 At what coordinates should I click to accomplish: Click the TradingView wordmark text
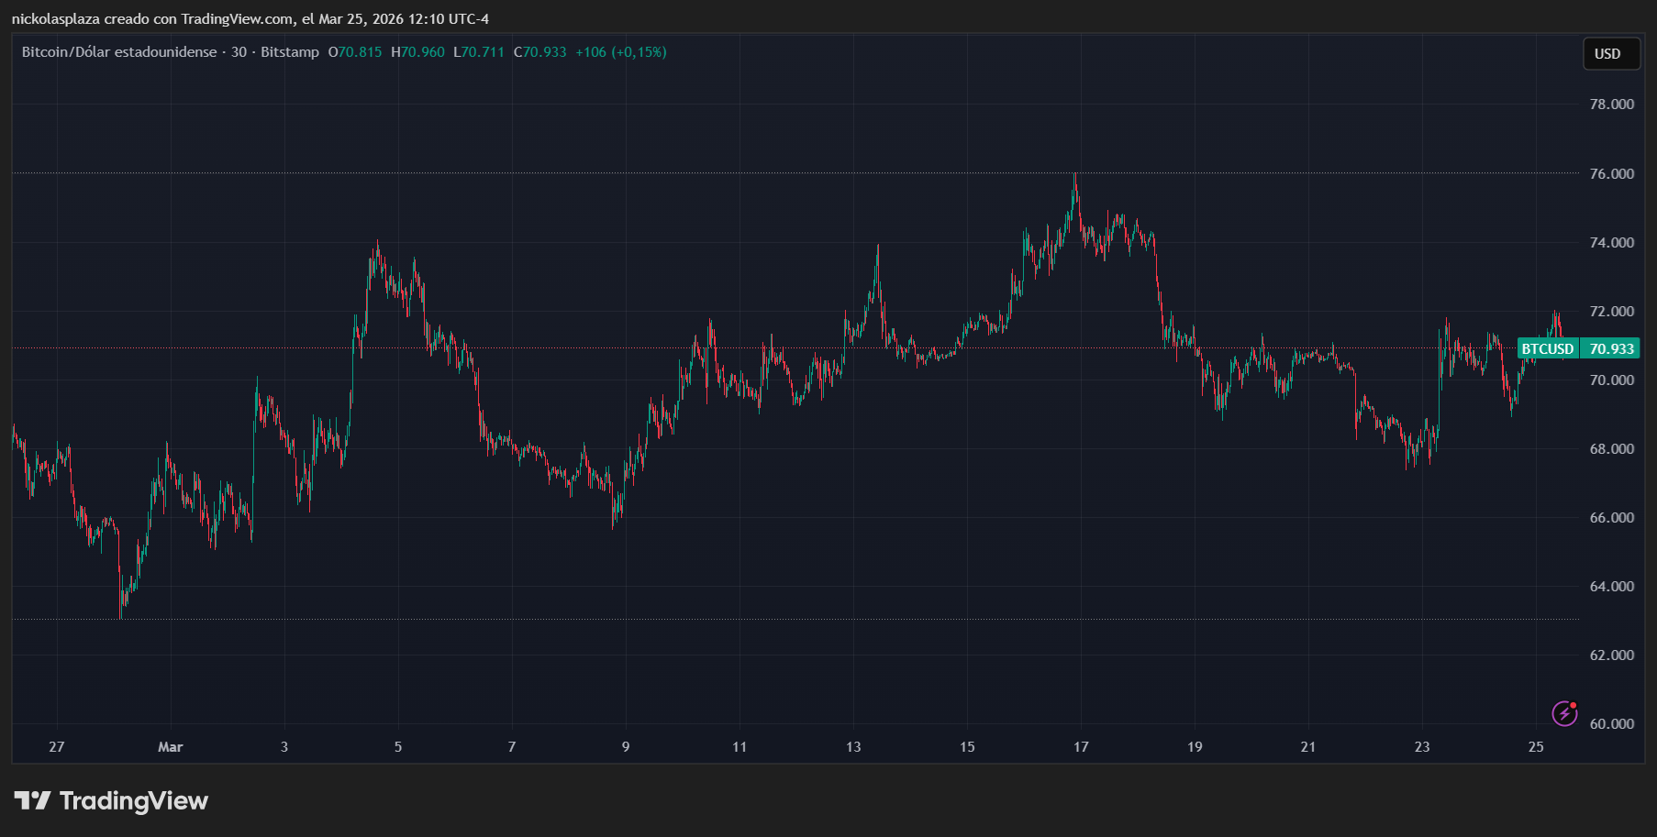click(x=134, y=800)
